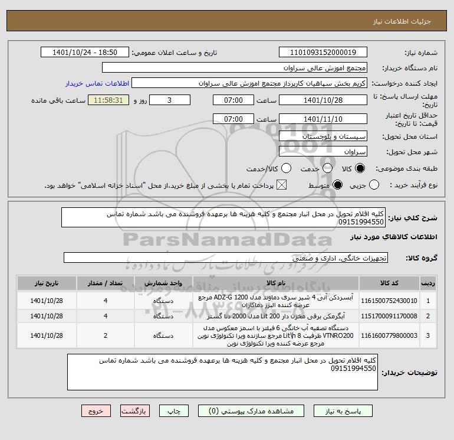The width and height of the screenshot is (454, 440).
Task: Click the request creator field
Action: [x=249, y=83]
